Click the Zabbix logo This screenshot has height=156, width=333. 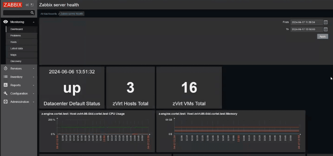click(13, 5)
